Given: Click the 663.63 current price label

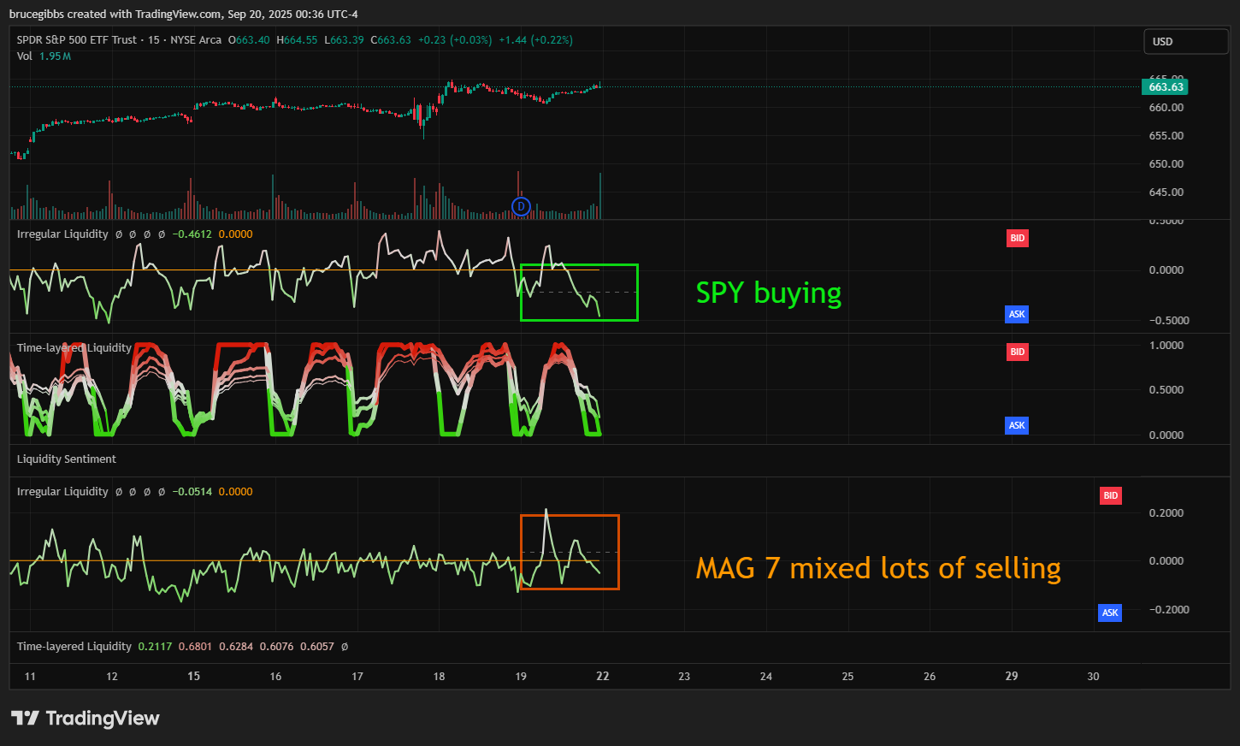Looking at the screenshot, I should (x=1165, y=86).
